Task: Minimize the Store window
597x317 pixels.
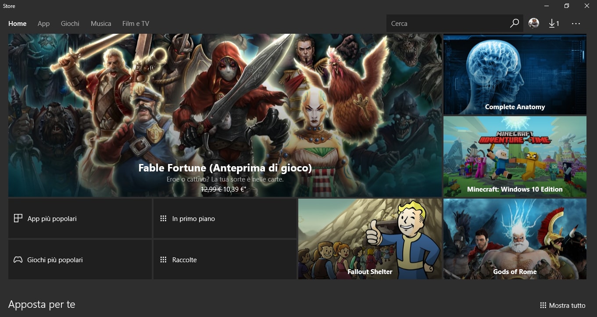Action: [x=547, y=6]
